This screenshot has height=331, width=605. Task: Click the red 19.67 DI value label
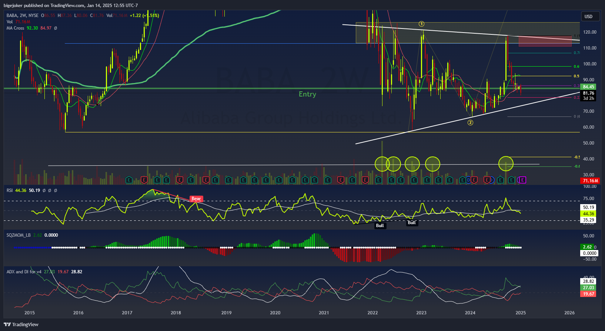coord(588,294)
